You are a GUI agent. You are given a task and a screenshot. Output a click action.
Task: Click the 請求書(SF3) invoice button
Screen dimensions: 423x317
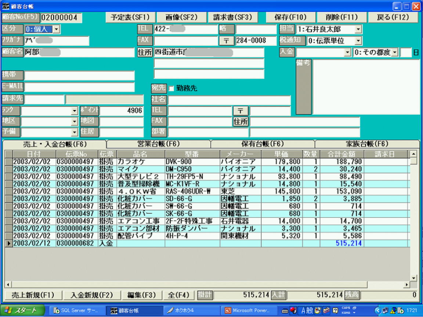233,17
